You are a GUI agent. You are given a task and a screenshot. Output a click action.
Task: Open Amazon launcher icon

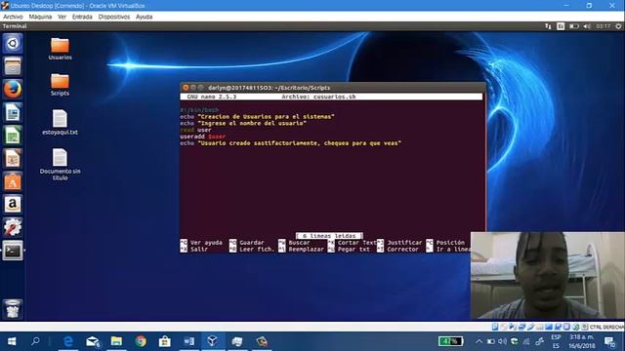pos(13,205)
